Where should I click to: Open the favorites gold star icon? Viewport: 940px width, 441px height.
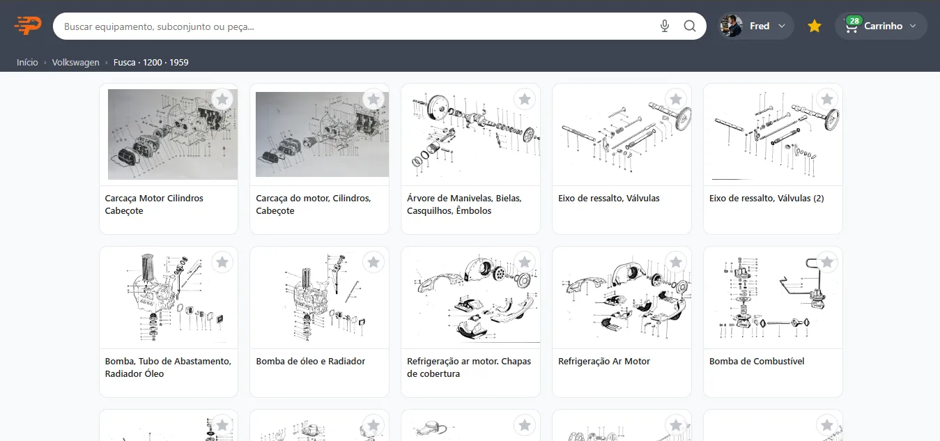[x=815, y=26]
